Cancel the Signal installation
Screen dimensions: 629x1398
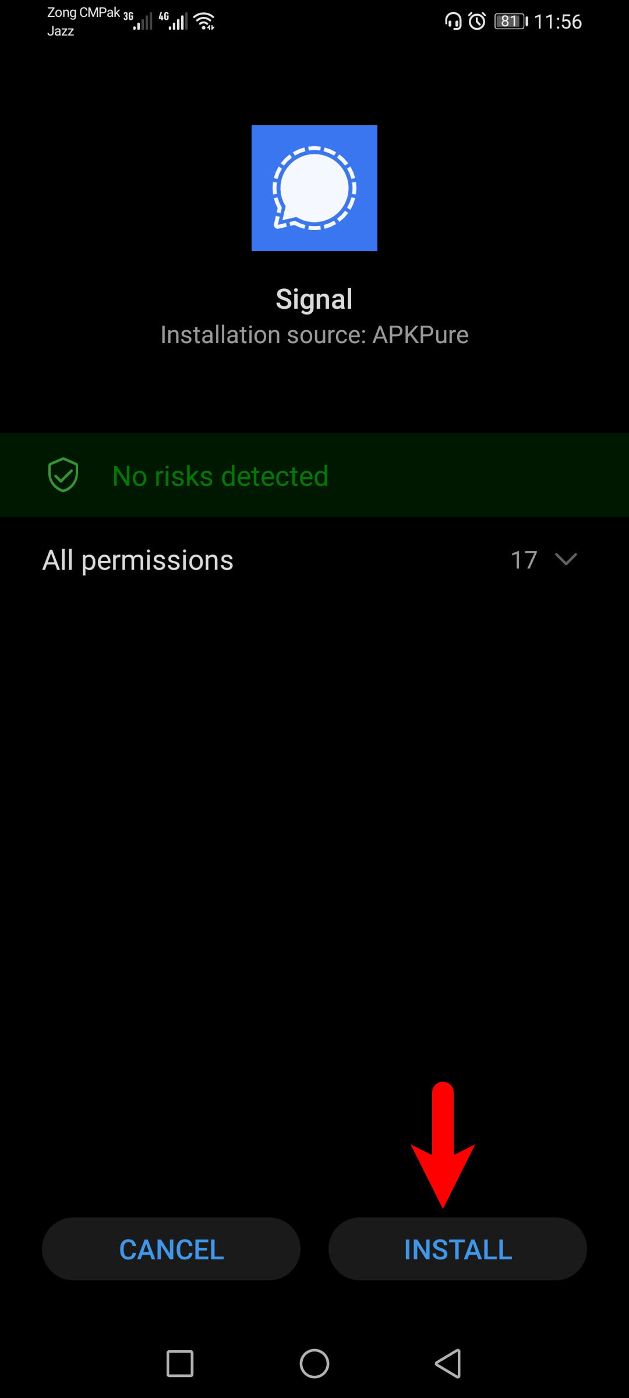171,1249
